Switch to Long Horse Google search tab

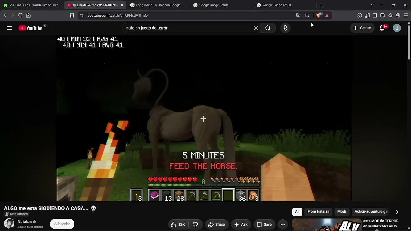click(158, 5)
